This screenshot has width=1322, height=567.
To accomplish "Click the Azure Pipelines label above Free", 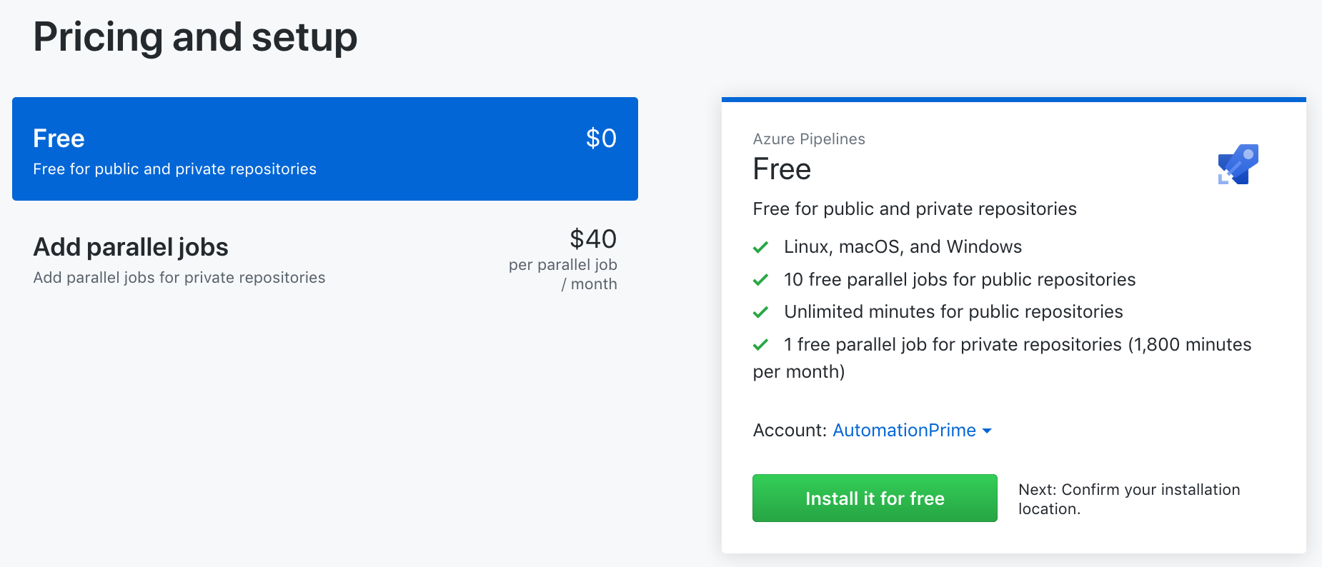I will point(809,139).
